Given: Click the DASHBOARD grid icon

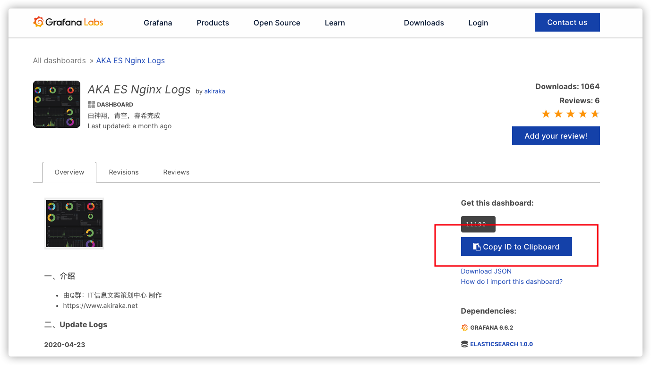Looking at the screenshot, I should pyautogui.click(x=91, y=105).
